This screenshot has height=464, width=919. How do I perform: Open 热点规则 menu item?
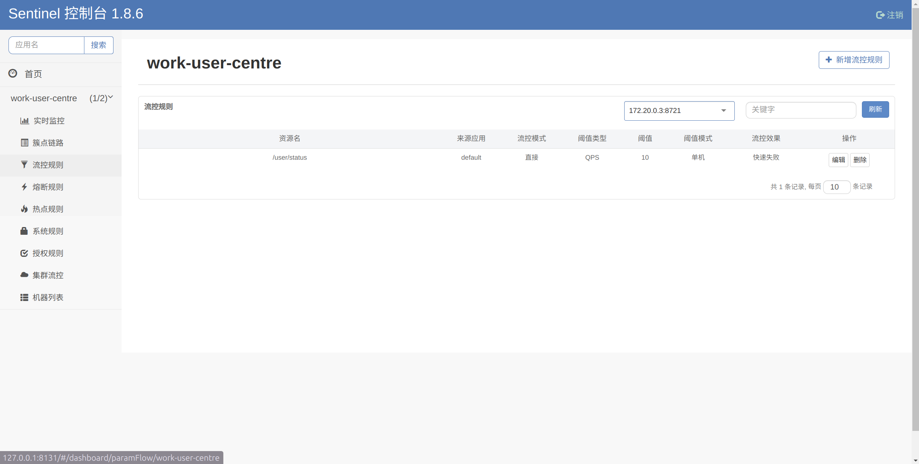pyautogui.click(x=48, y=209)
